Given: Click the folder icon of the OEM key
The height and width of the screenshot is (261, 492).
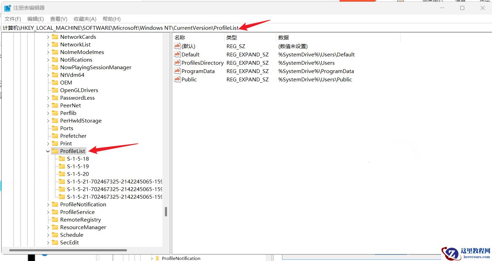Looking at the screenshot, I should 55,82.
